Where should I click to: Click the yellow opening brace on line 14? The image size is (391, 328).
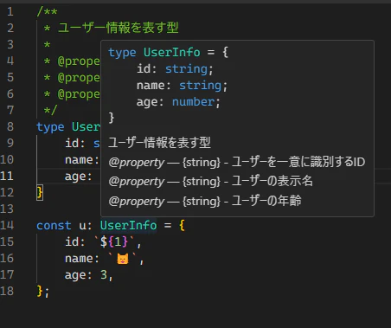click(x=182, y=225)
